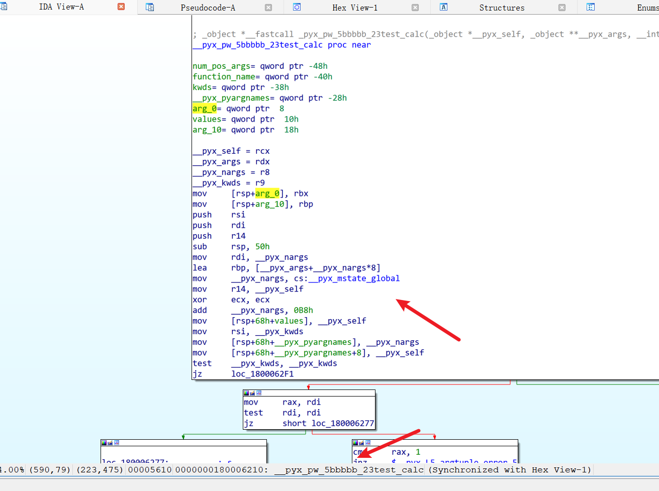Open the Pseudocode-A tab

tap(208, 8)
